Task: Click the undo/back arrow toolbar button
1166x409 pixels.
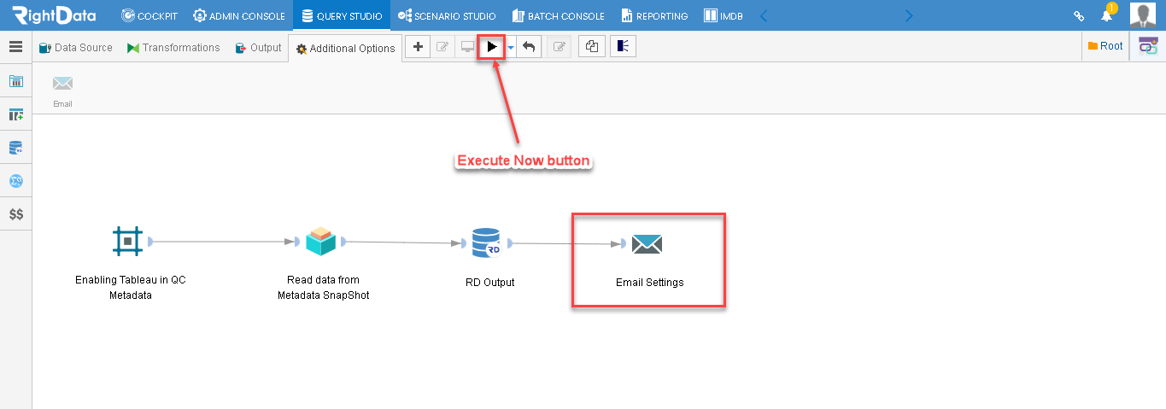Action: pyautogui.click(x=529, y=47)
